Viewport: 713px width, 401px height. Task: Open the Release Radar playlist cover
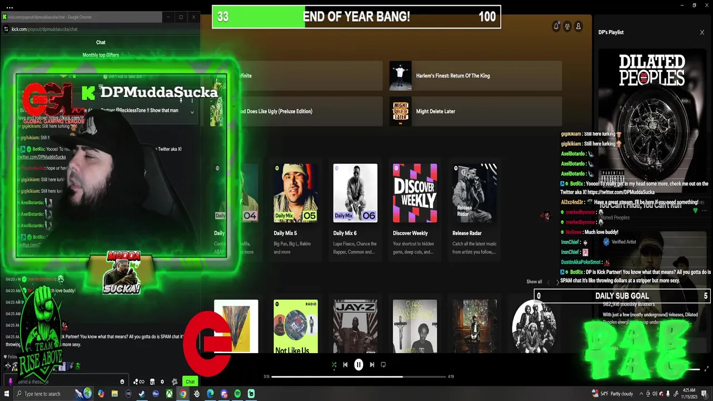pyautogui.click(x=475, y=193)
